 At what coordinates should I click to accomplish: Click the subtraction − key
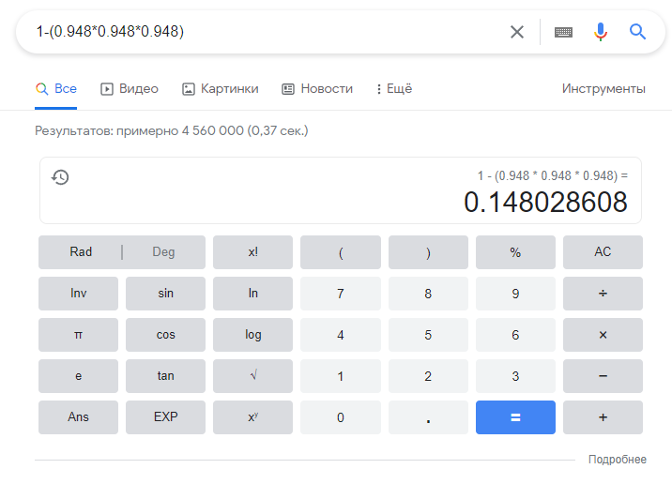[603, 376]
